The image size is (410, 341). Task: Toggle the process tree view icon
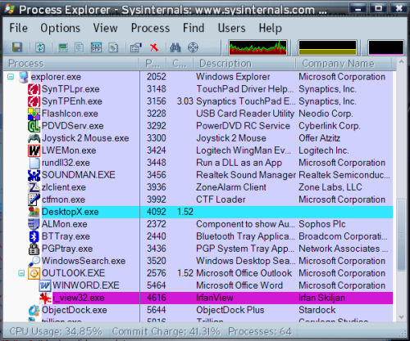[80, 47]
